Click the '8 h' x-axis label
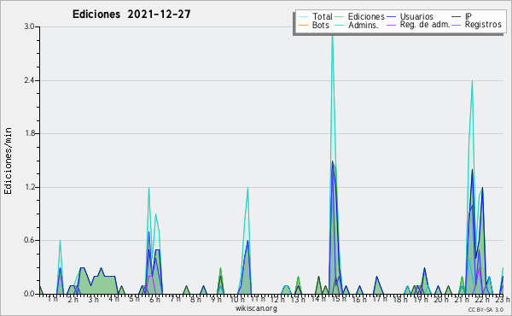The image size is (512, 316). (195, 299)
